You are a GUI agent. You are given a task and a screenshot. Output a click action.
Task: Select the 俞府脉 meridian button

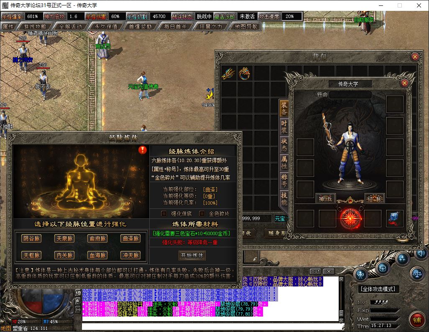tap(98, 238)
